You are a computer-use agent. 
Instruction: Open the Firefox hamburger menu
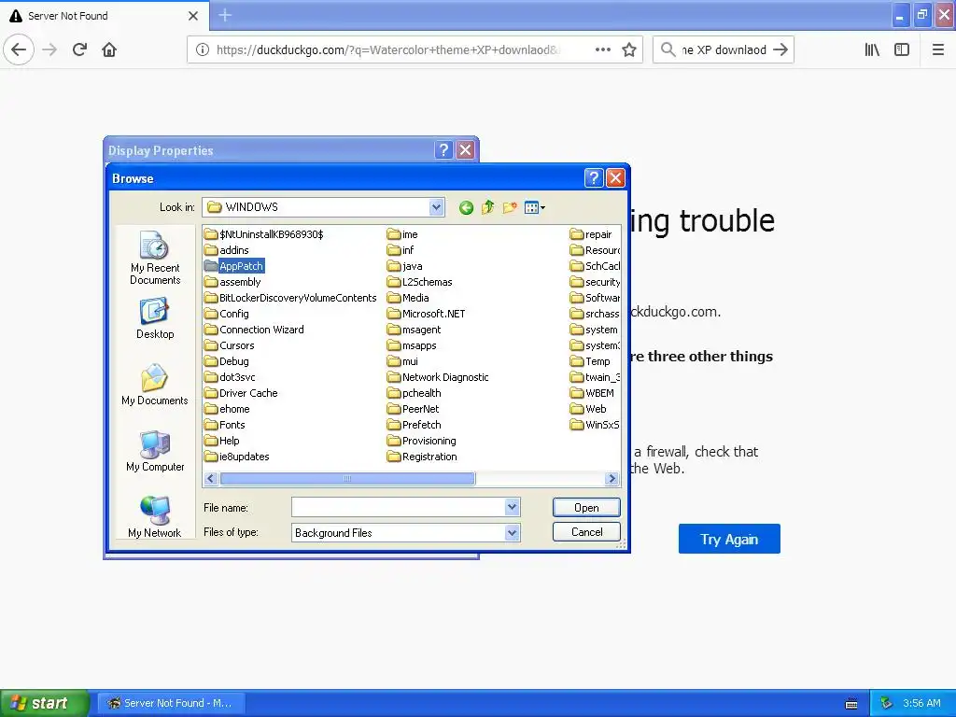click(x=937, y=50)
